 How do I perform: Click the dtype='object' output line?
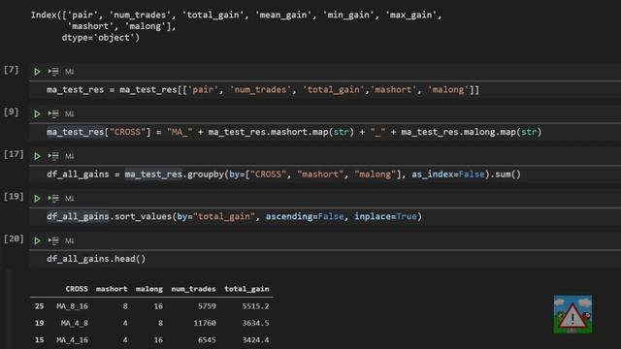pos(101,38)
